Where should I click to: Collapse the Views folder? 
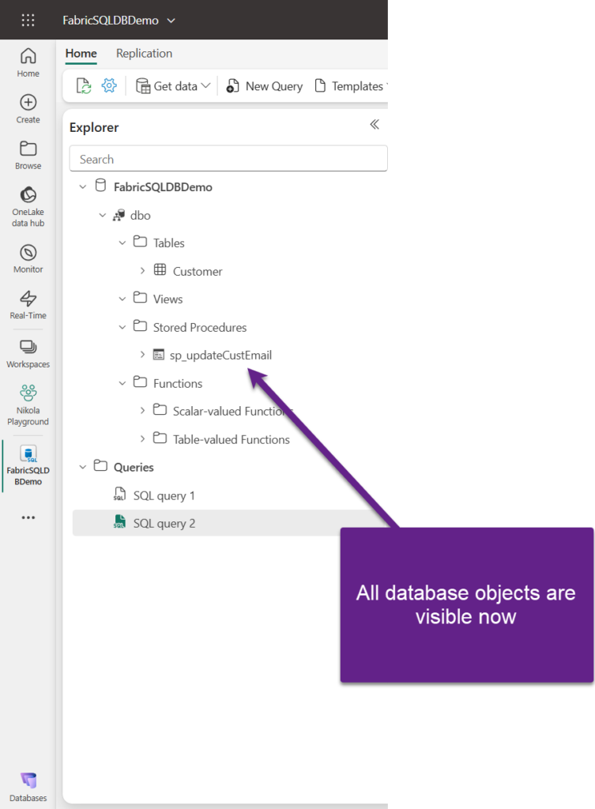coord(122,299)
